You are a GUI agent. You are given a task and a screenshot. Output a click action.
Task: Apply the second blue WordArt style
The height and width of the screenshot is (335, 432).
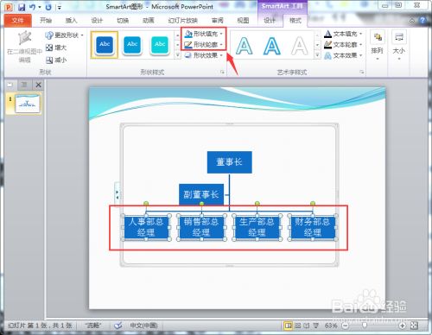272,46
